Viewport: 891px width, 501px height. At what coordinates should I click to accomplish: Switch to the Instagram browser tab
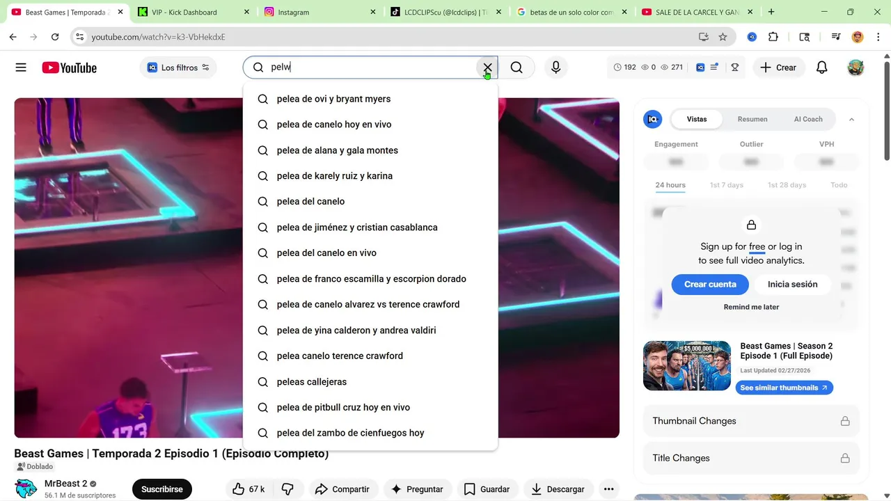pyautogui.click(x=320, y=12)
